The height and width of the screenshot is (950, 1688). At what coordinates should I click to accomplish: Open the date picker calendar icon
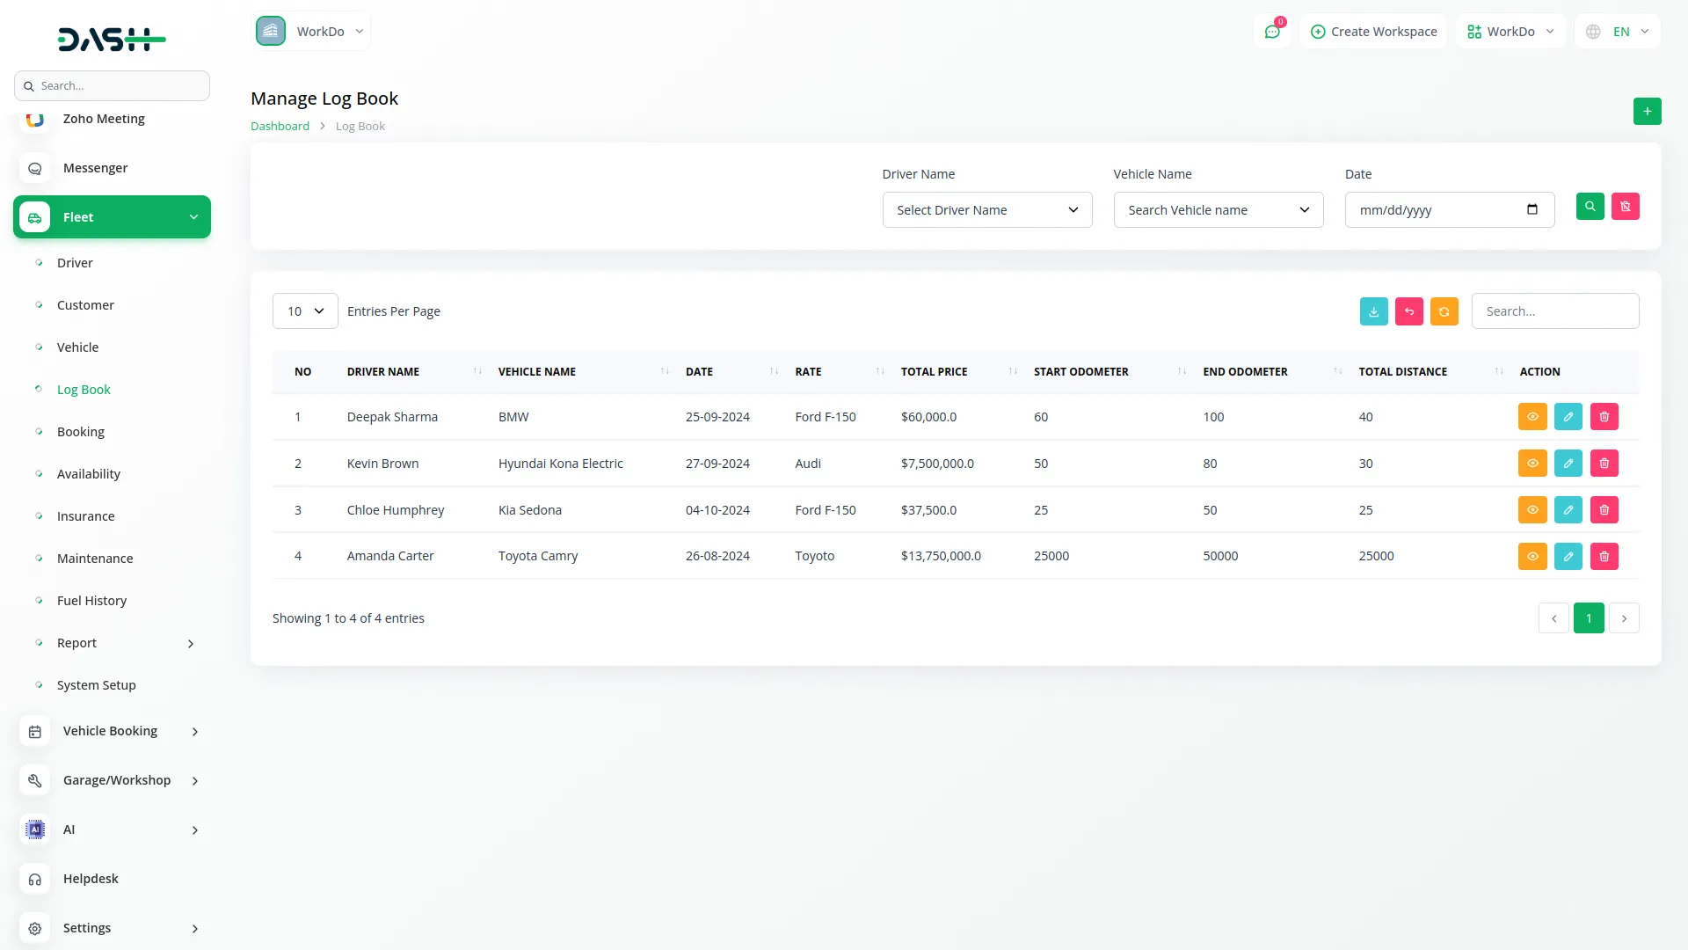click(x=1532, y=209)
